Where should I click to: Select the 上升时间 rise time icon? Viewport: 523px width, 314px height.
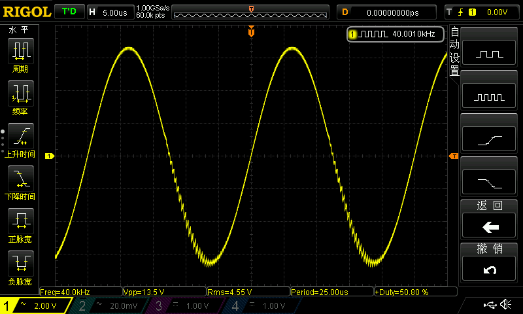(x=21, y=136)
